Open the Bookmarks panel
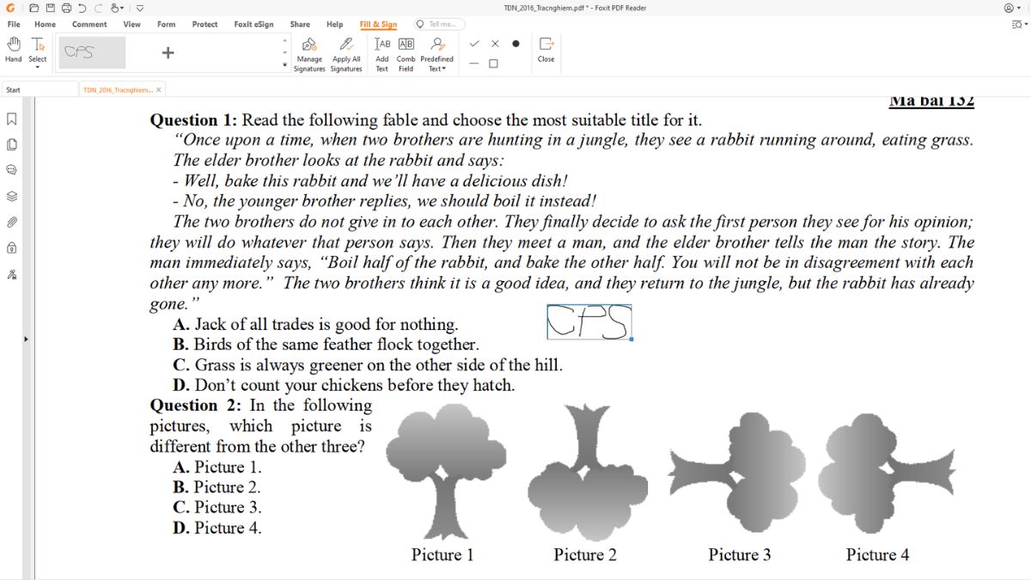 pyautogui.click(x=12, y=119)
